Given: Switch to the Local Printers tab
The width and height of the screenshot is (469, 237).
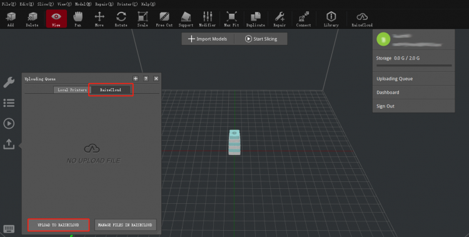Looking at the screenshot, I should (x=72, y=90).
